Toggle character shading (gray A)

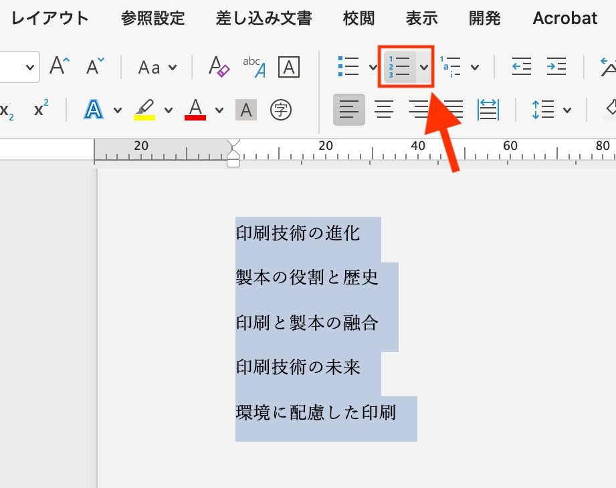coord(246,110)
